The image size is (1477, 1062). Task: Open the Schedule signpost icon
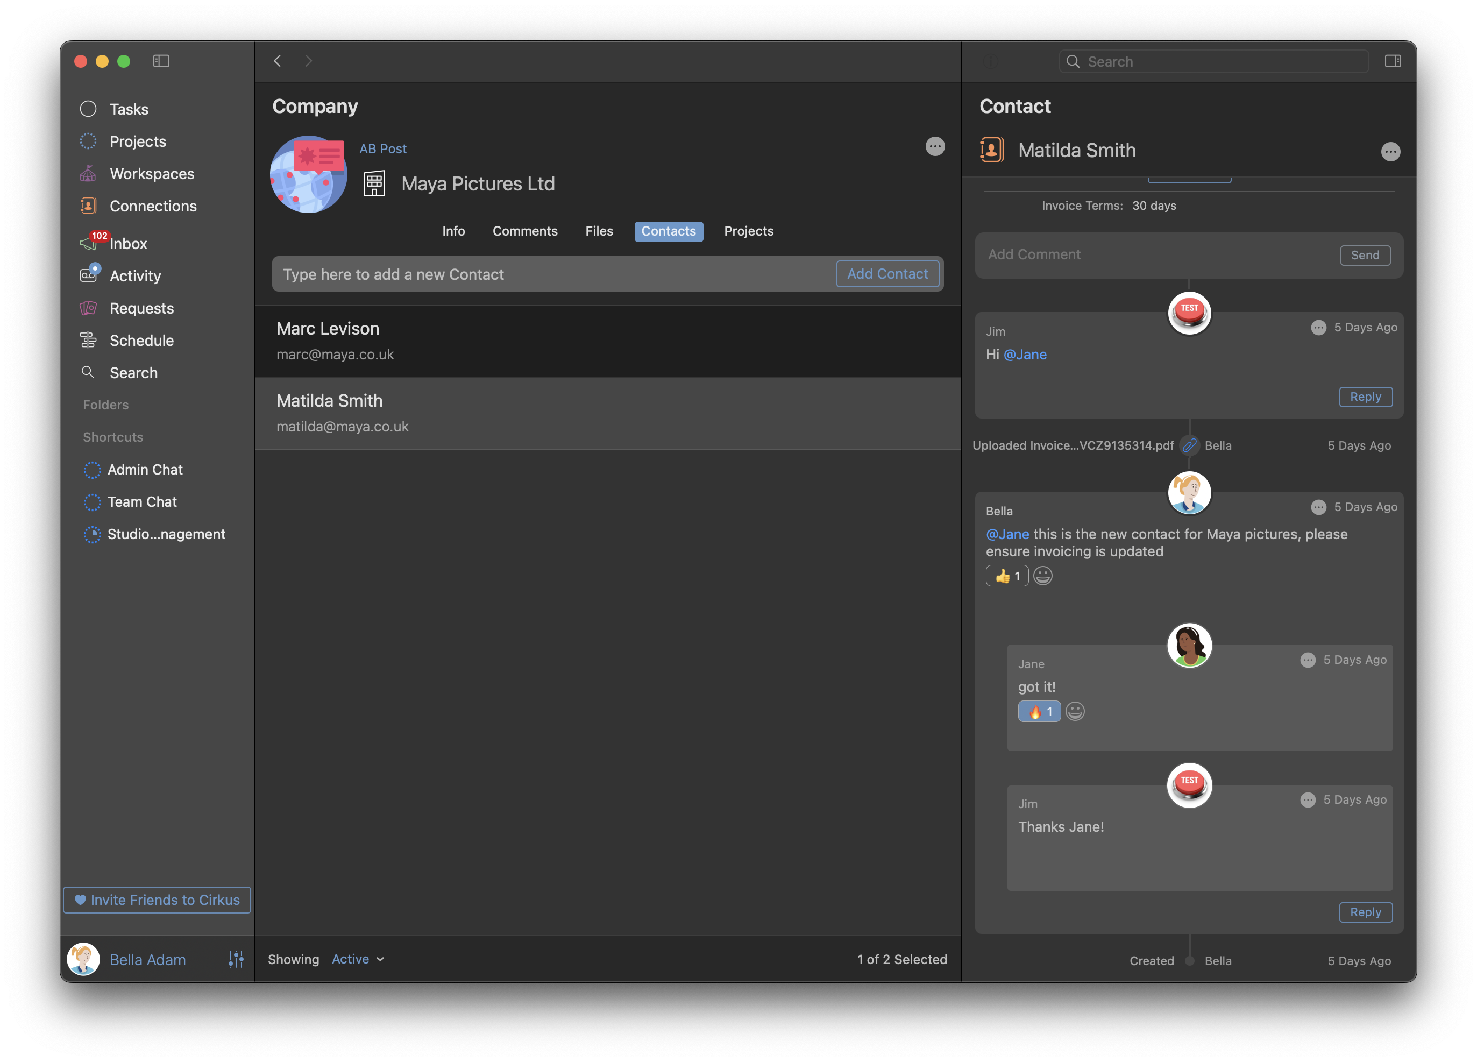pyautogui.click(x=88, y=340)
